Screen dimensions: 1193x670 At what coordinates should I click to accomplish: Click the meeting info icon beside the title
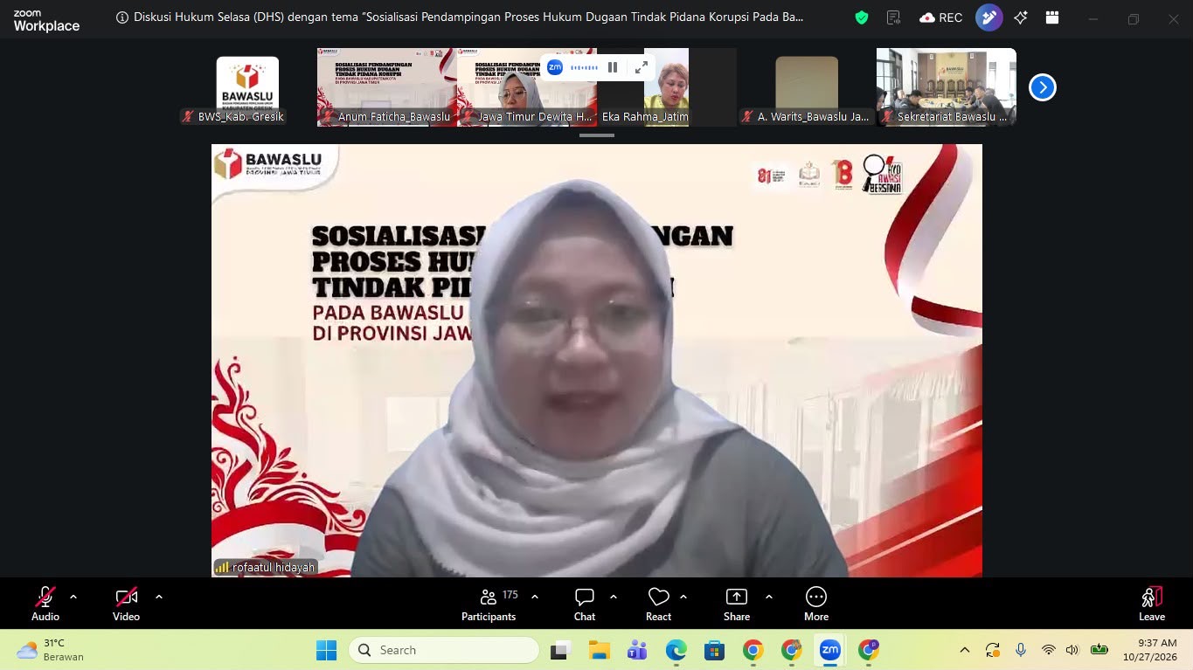tap(122, 17)
